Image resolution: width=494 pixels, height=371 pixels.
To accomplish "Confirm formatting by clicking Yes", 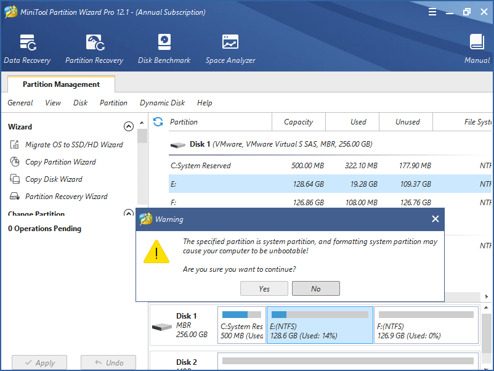I will tap(264, 288).
